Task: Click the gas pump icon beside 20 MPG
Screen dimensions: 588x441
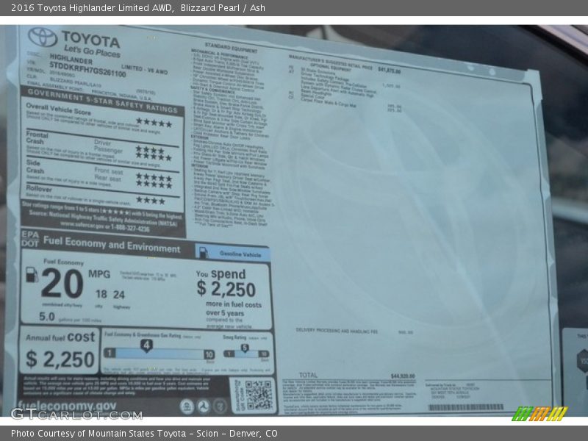Action: click(x=32, y=275)
